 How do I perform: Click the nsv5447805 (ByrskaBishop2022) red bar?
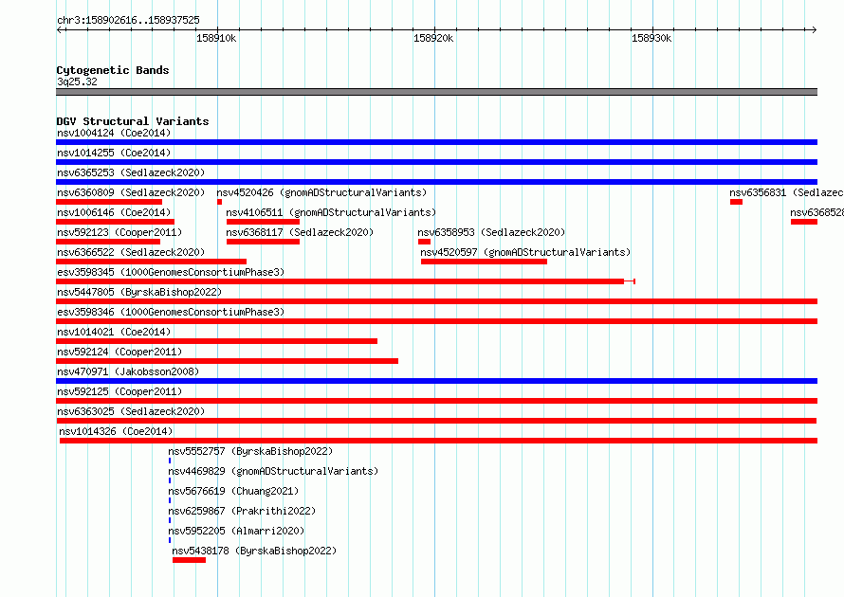(x=436, y=301)
